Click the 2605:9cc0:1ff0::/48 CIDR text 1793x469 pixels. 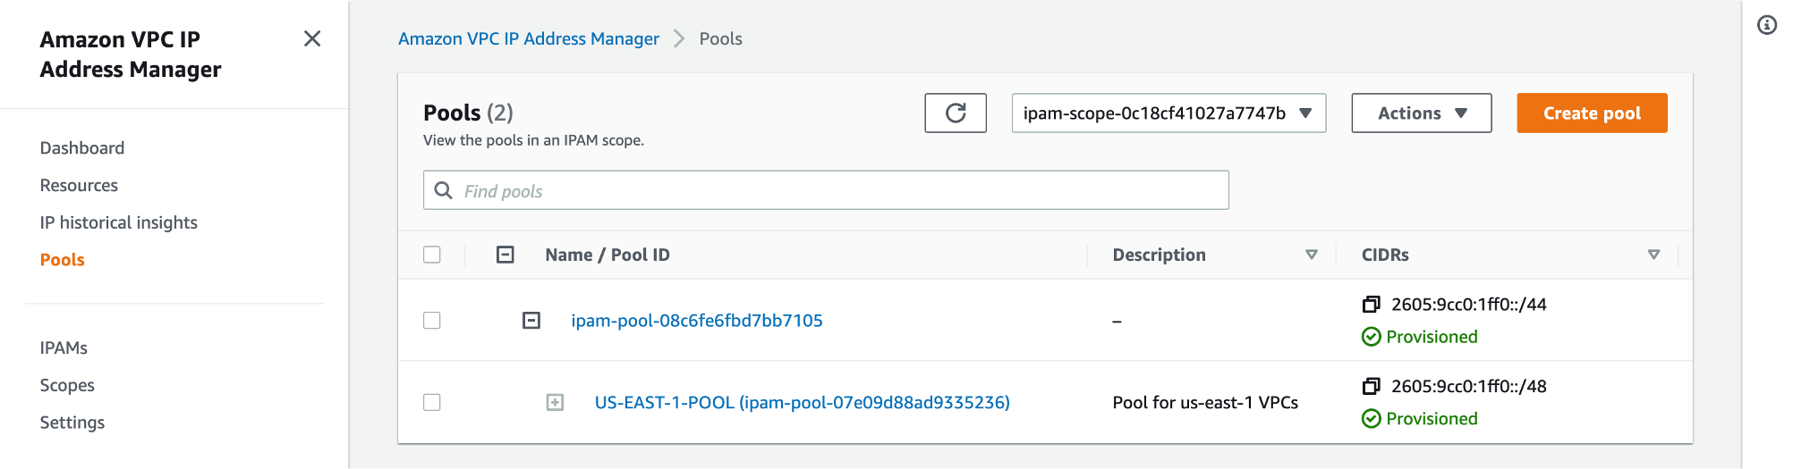pyautogui.click(x=1469, y=387)
